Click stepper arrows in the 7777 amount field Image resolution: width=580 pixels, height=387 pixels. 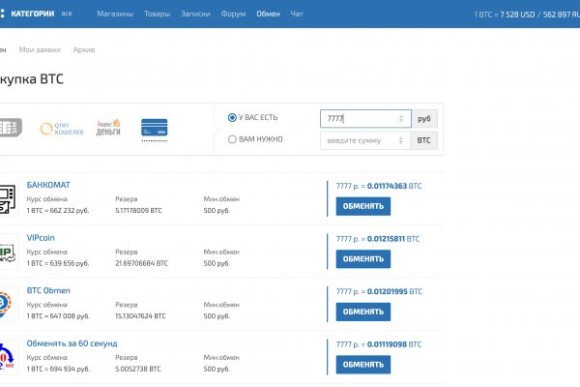(401, 118)
